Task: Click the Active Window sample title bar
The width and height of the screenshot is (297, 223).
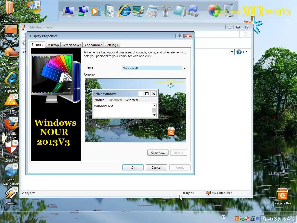Action: coord(115,94)
